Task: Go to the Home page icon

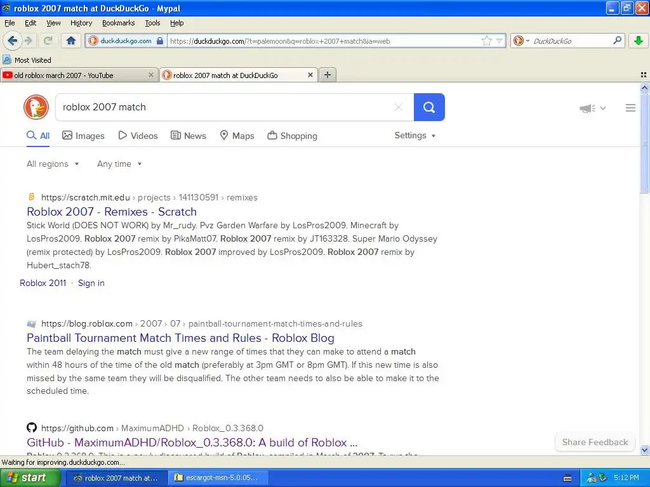Action: 71,41
